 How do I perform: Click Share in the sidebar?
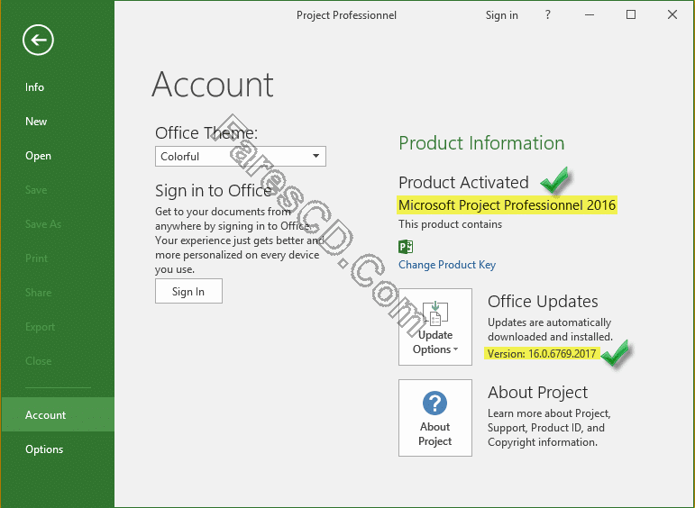[x=38, y=293]
